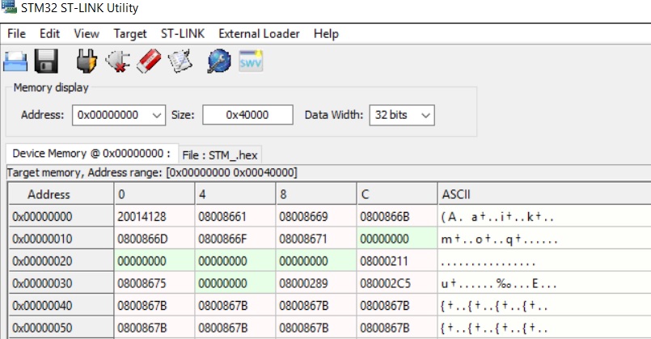Select address row 0x00000030
The width and height of the screenshot is (651, 339).
tap(61, 283)
